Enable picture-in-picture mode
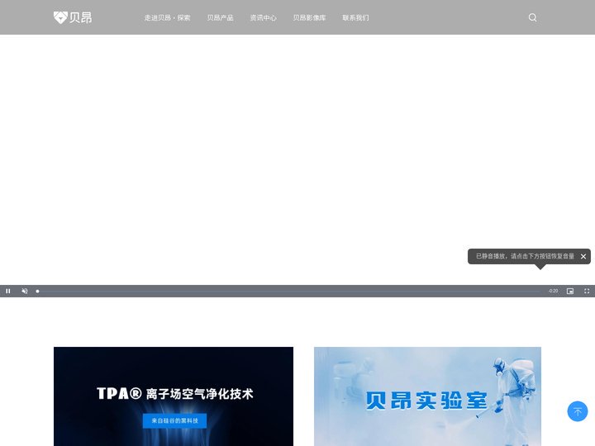The image size is (595, 446). 570,292
